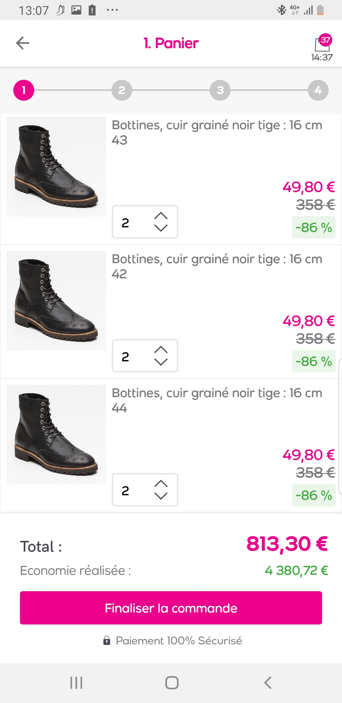Decrease quantity for size 44 boots
This screenshot has height=703, width=342.
[161, 496]
